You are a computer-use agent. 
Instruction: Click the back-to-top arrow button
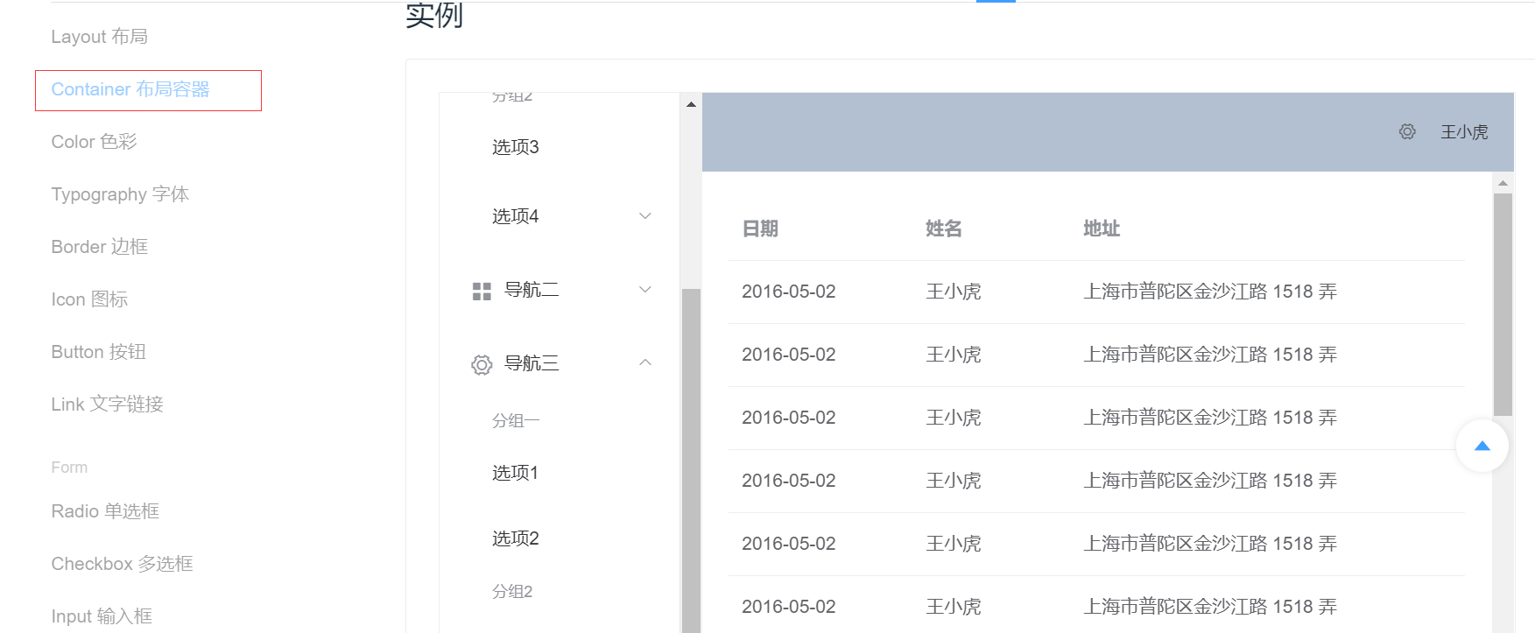(x=1482, y=446)
